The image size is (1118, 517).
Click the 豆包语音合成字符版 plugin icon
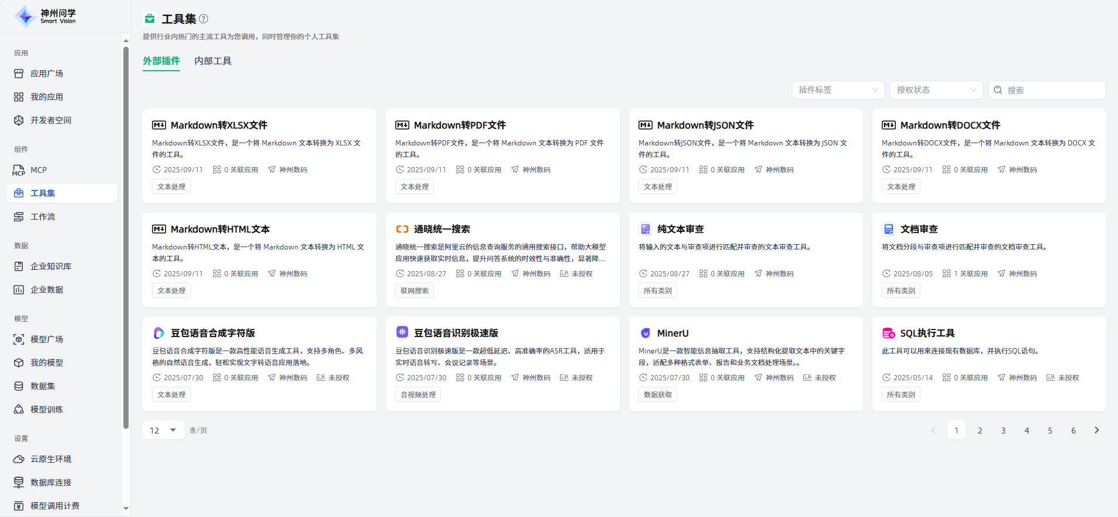pyautogui.click(x=158, y=333)
